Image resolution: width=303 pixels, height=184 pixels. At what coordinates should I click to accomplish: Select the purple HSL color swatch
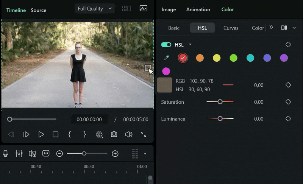284,58
